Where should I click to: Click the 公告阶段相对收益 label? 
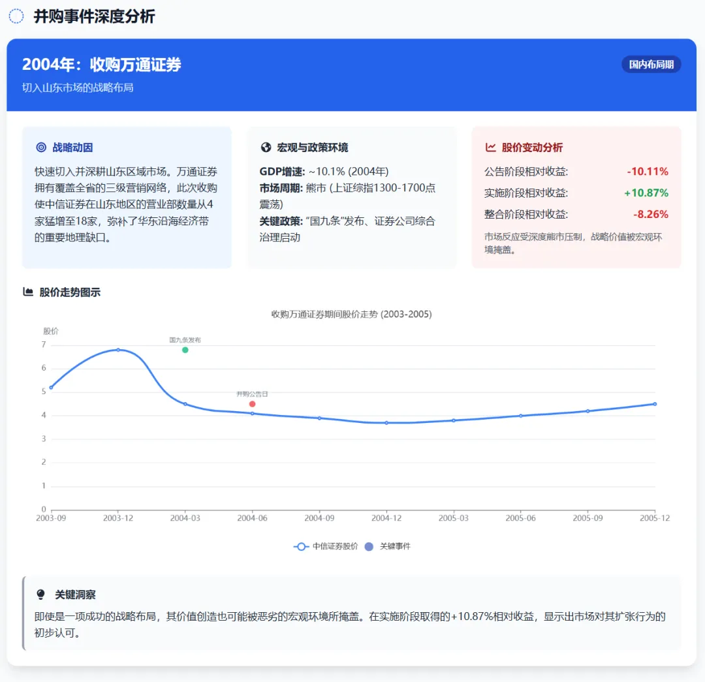(x=526, y=171)
